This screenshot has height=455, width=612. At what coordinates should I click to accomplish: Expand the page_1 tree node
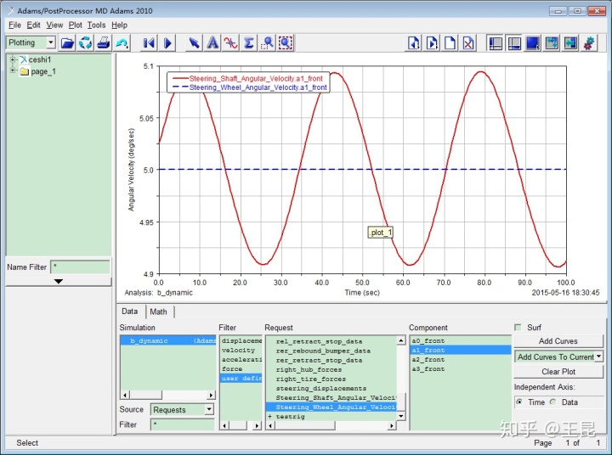pos(13,71)
